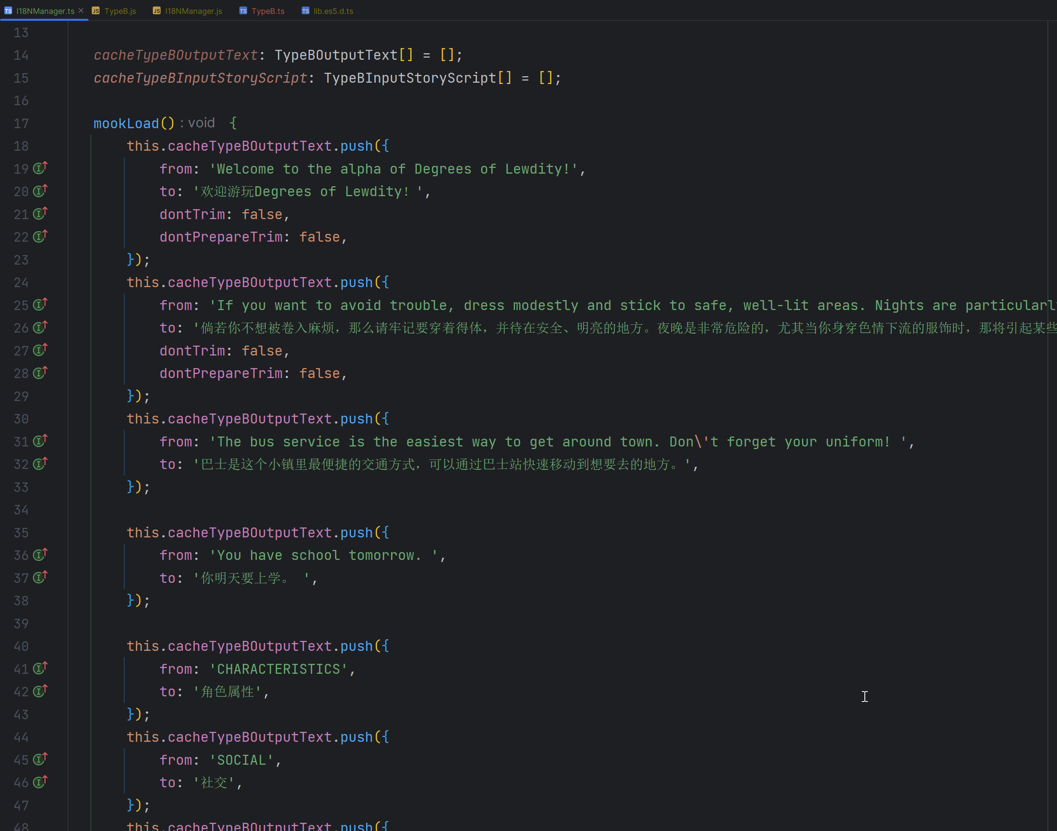Select the 'CHARACTERISTICS' string on line 41
This screenshot has height=831, width=1057.
(x=280, y=669)
